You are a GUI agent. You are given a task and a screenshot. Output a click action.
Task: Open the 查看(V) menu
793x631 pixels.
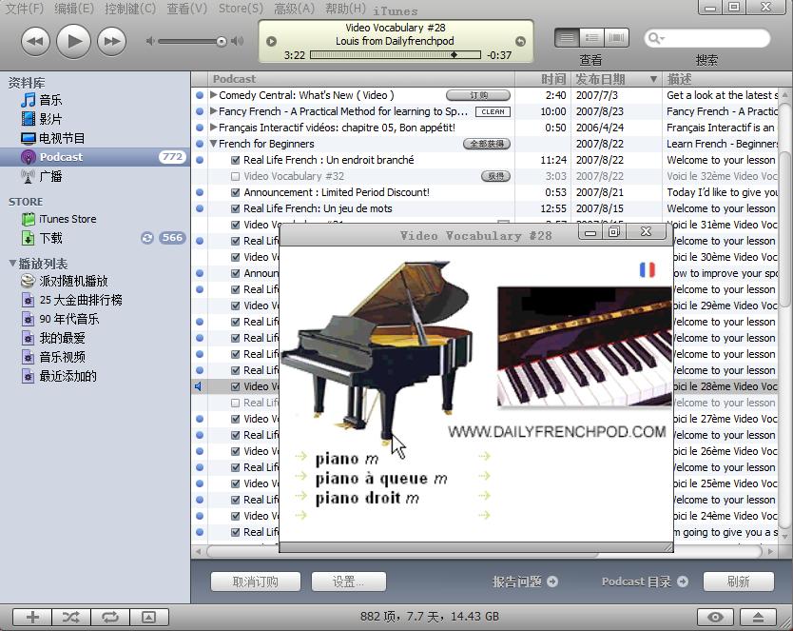[x=187, y=9]
